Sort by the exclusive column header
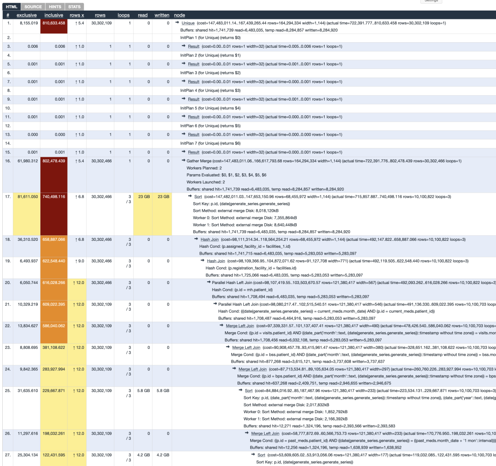496x466 pixels. tap(27, 15)
